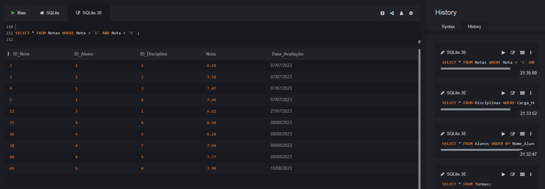545x189 pixels.
Task: Run the Turmas history query with its play icon
Action: click(503, 174)
